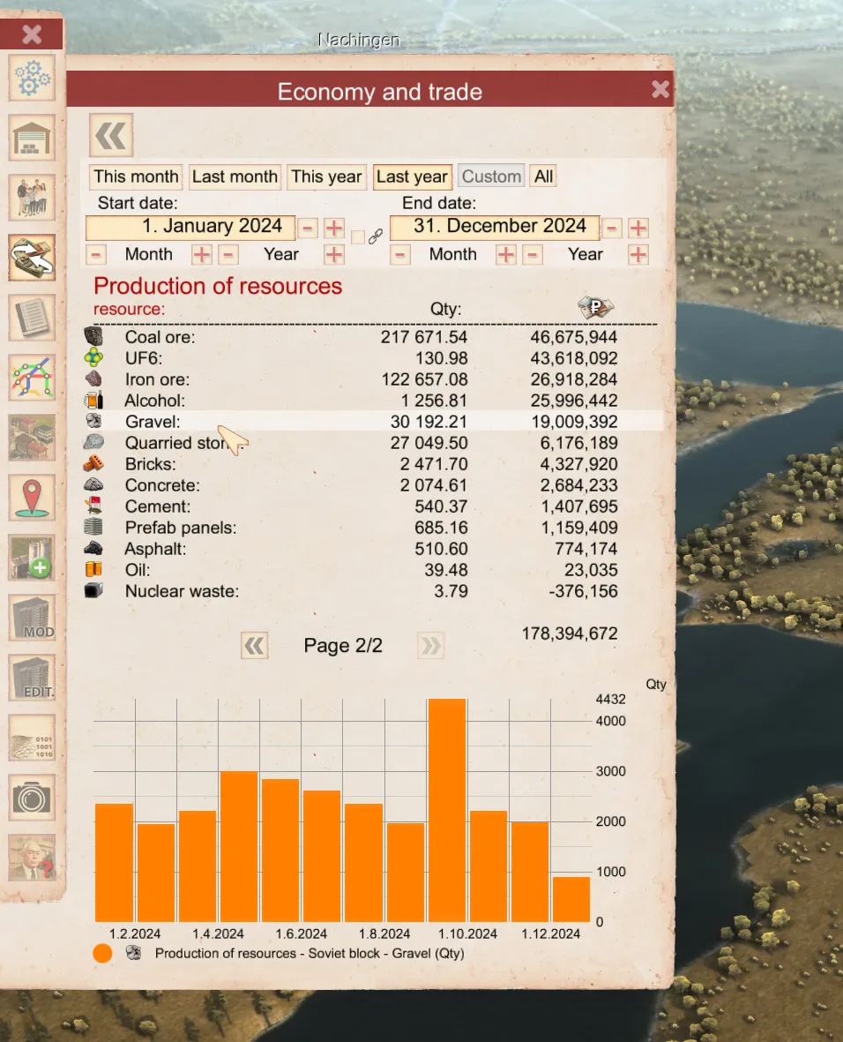The image size is (843, 1042).
Task: Open the warehouse storage sidebar icon
Action: (33, 139)
